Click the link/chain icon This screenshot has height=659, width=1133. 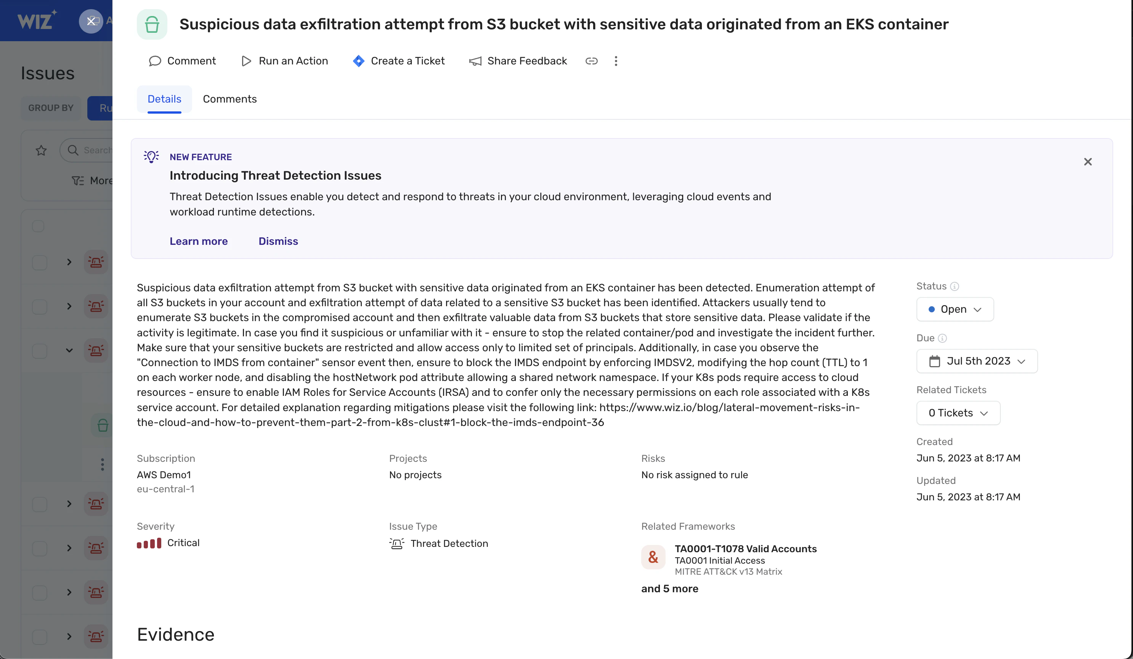tap(591, 60)
